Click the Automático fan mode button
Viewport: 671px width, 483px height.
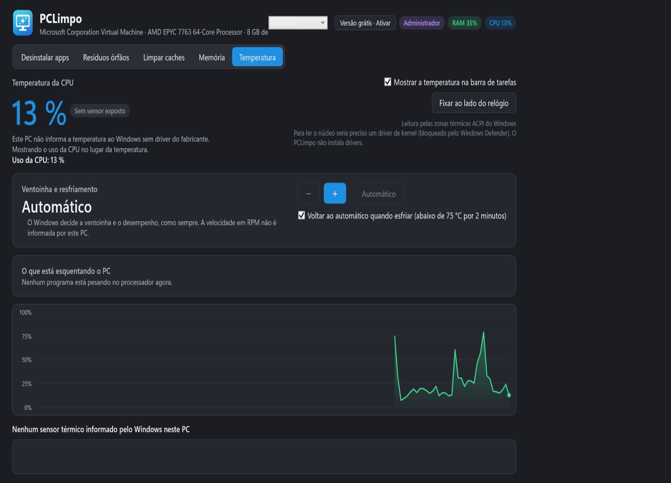coord(378,194)
